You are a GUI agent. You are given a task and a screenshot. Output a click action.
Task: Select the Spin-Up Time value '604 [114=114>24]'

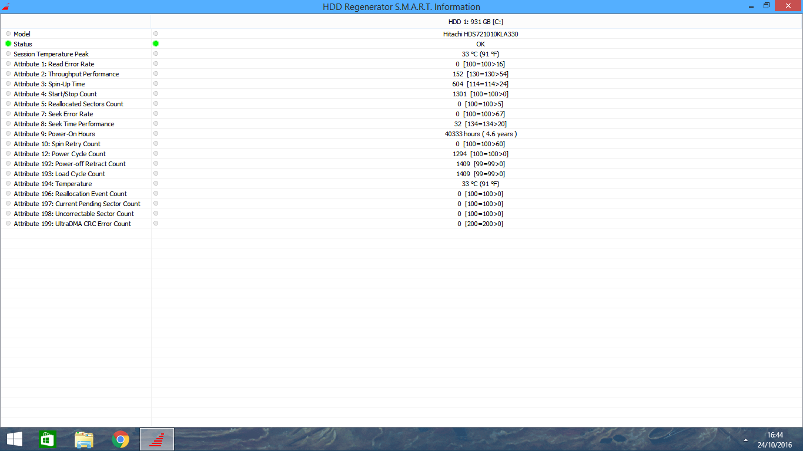pyautogui.click(x=480, y=84)
